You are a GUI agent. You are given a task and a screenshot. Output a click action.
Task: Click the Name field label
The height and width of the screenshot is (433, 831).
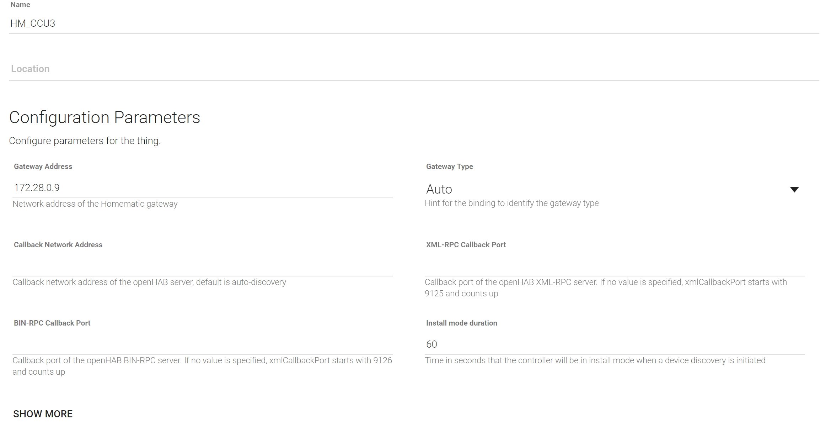20,4
